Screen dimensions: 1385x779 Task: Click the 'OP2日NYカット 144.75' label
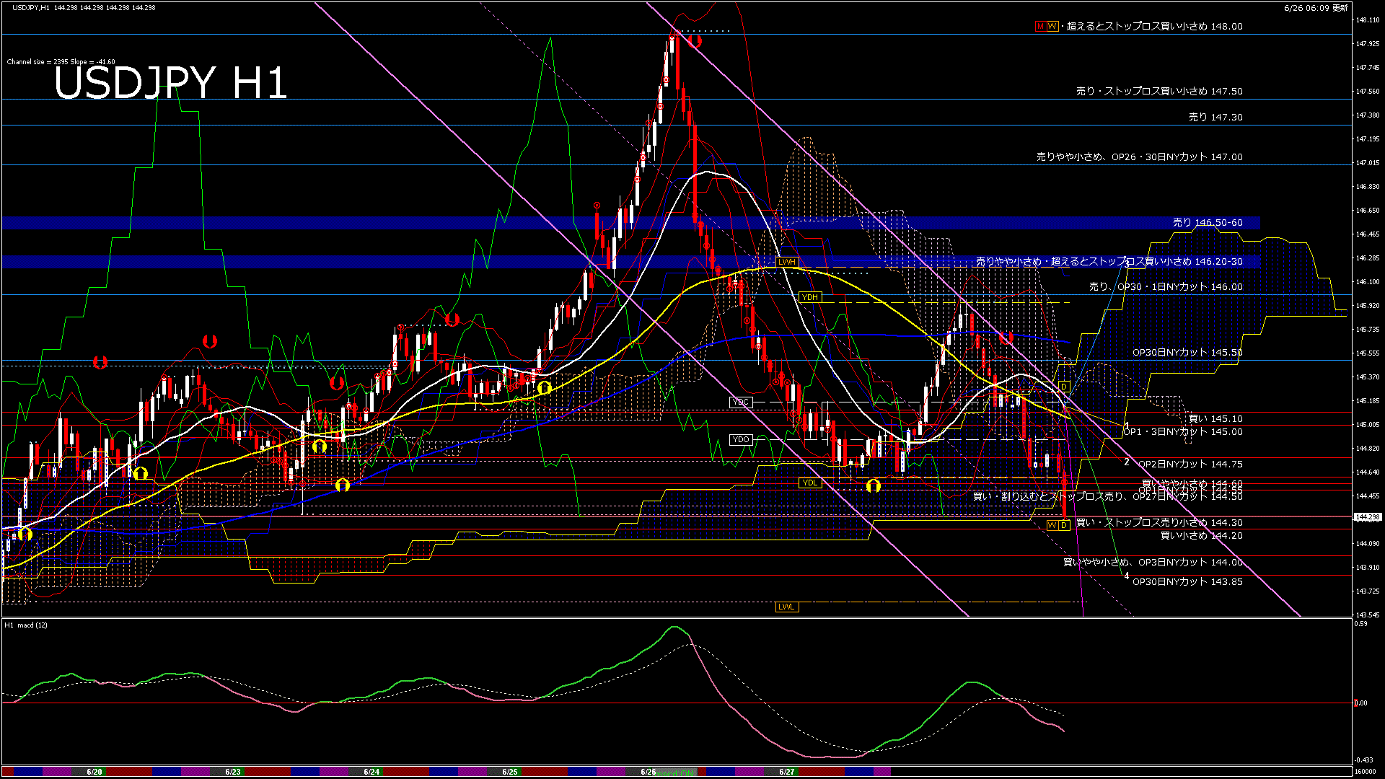pos(1190,465)
